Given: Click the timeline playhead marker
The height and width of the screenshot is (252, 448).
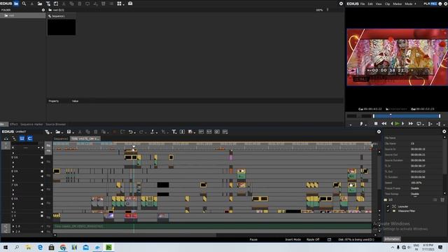Looking at the screenshot, I should pyautogui.click(x=134, y=146).
